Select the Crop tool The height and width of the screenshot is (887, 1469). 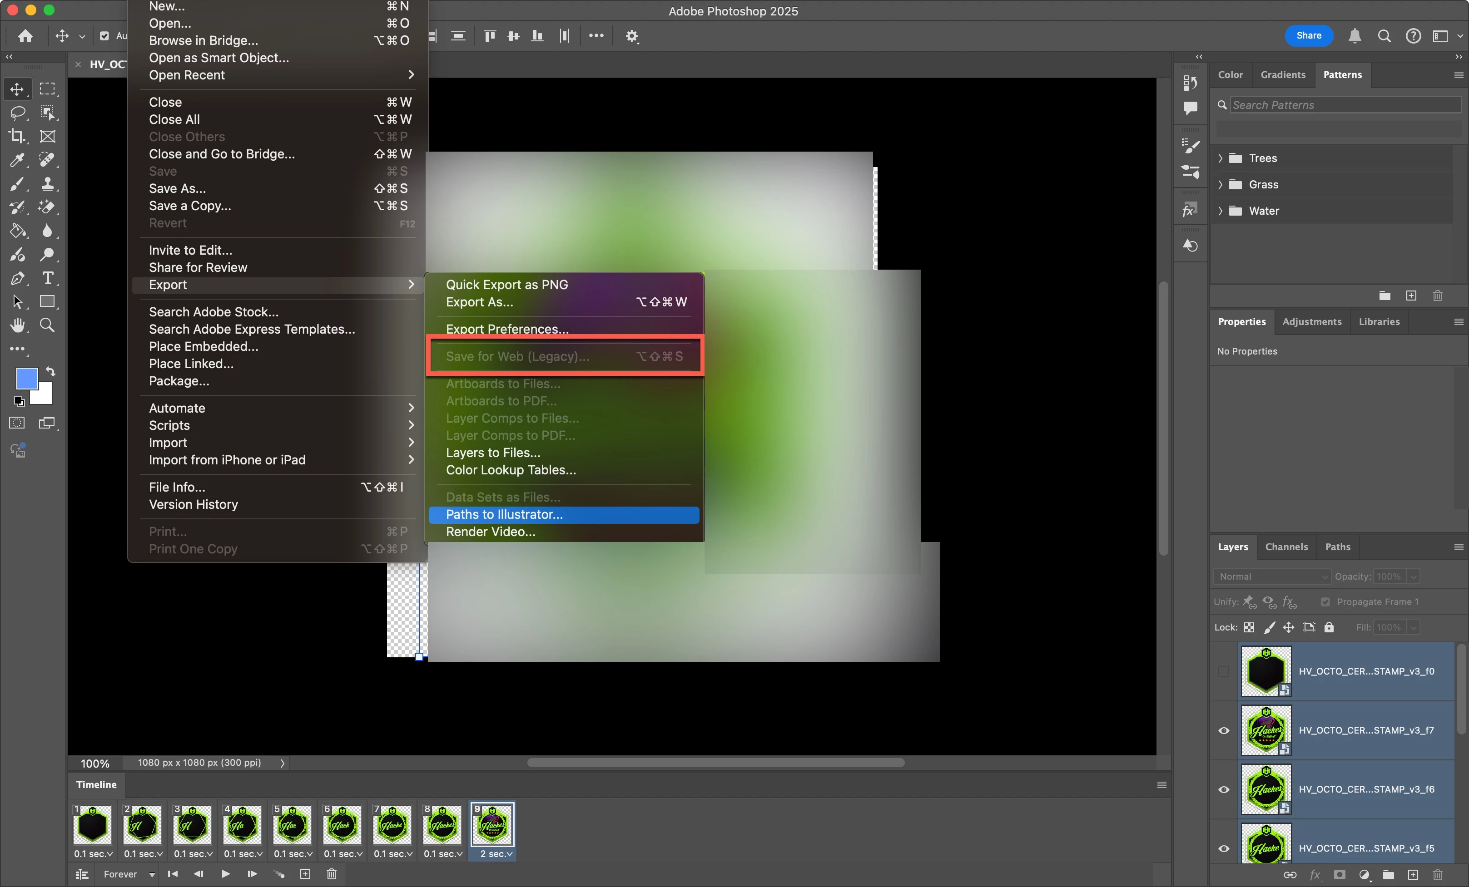click(x=17, y=136)
